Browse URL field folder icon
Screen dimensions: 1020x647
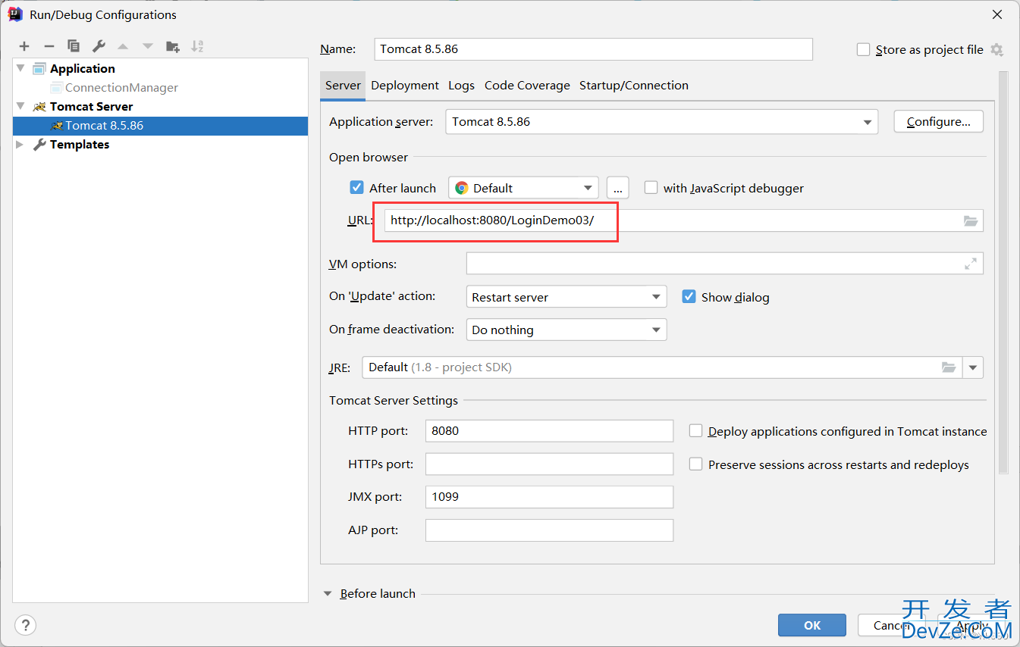[x=971, y=221]
